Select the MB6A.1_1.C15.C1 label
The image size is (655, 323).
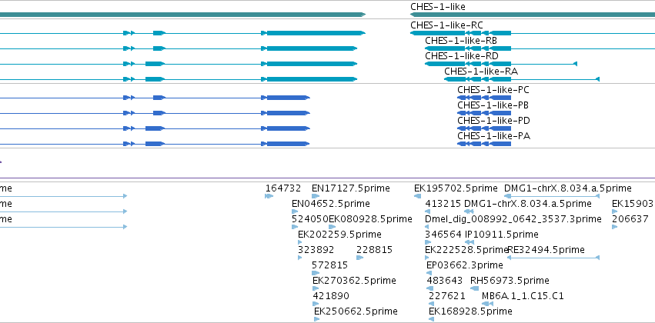point(523,297)
